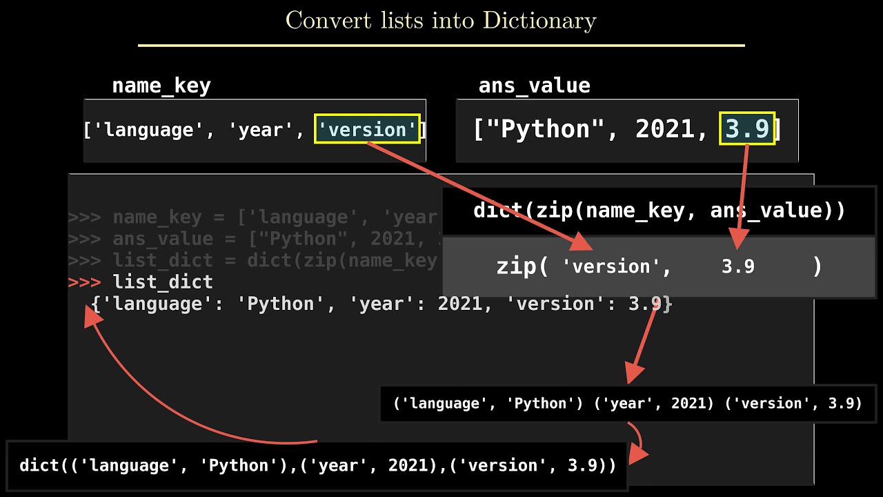
Task: Click the tuple ('language', 'Python') in the tuples row
Action: (490, 403)
